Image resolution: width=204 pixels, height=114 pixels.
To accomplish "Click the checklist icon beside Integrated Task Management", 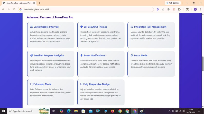I will pos(132,27).
